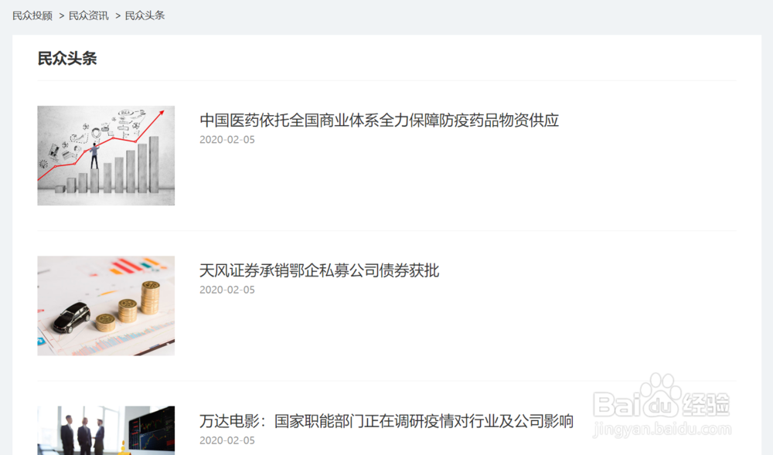Click the date under the 万达电影 headline
The height and width of the screenshot is (455, 773).
point(227,441)
